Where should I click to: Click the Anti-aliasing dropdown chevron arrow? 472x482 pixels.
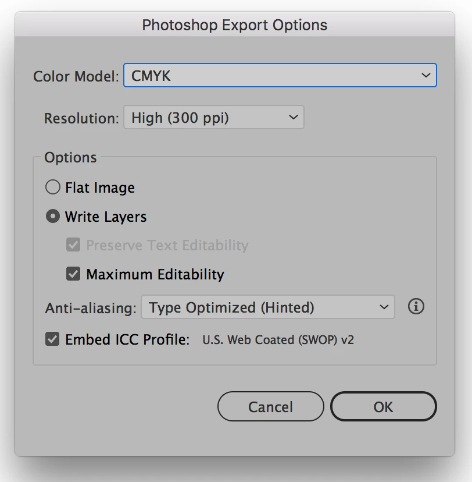pyautogui.click(x=384, y=307)
